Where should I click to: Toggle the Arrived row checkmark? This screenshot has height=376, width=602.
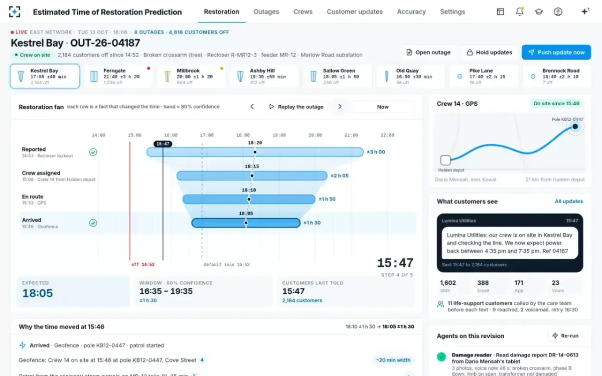(93, 223)
